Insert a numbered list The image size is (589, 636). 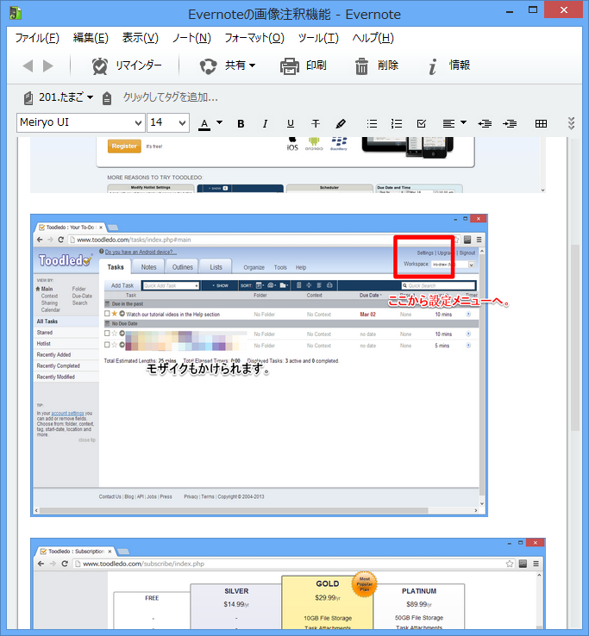[396, 123]
